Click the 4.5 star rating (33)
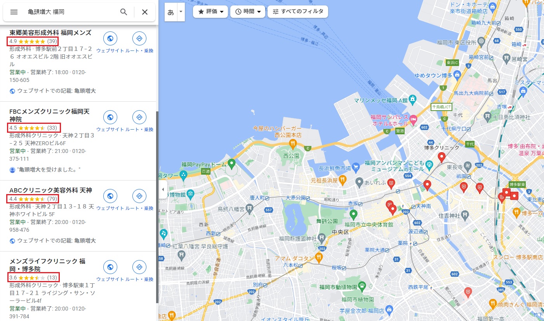 [x=33, y=128]
